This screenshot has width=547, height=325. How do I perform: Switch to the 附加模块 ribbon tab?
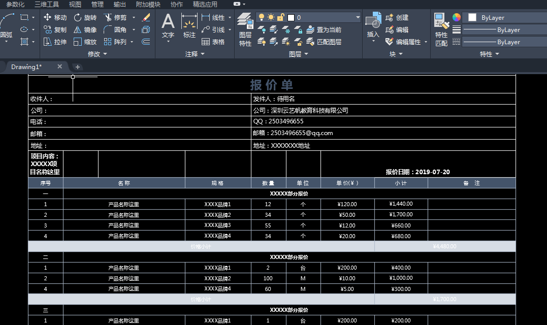tap(148, 4)
